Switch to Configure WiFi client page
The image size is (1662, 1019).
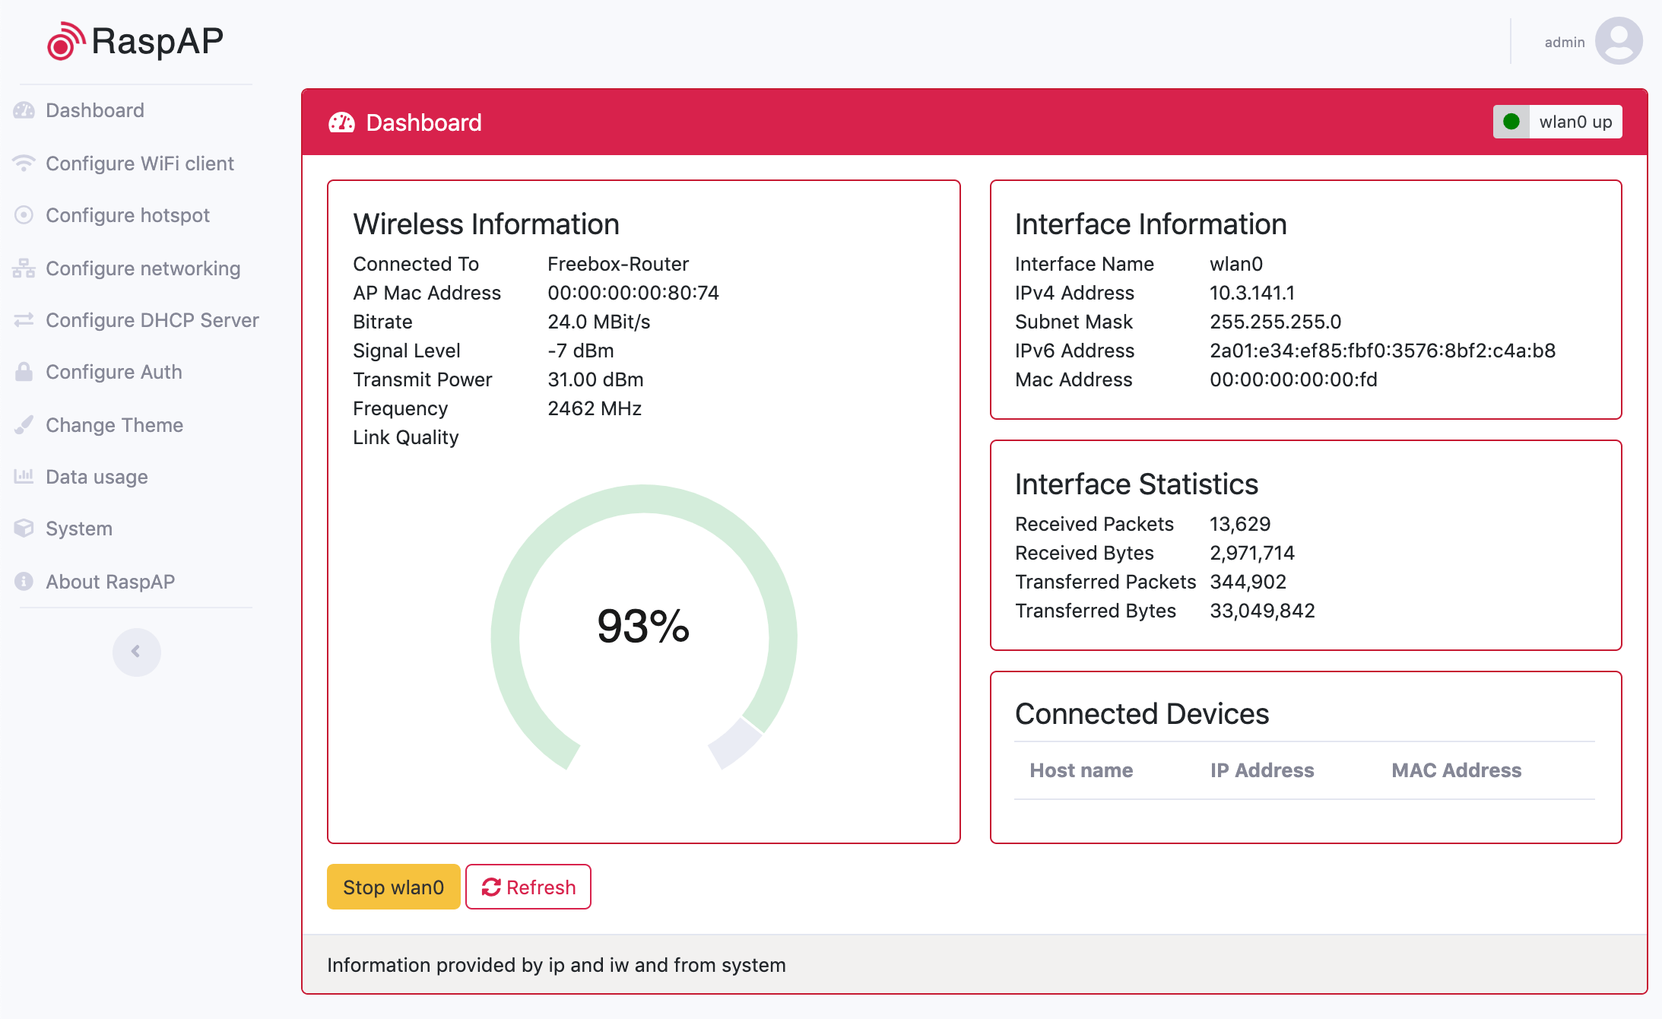click(140, 162)
